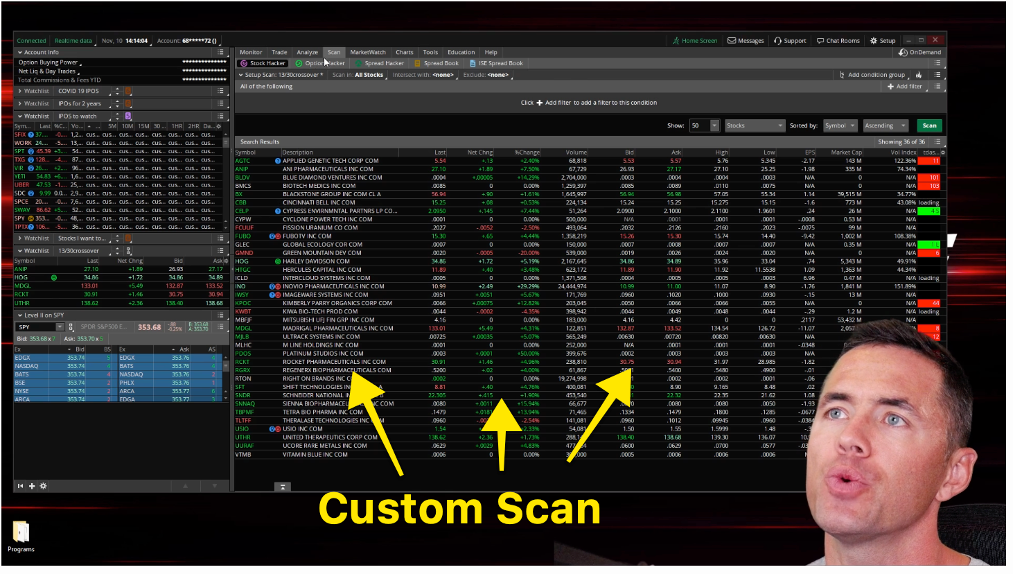Click Add filter button
Image resolution: width=1013 pixels, height=574 pixels.
click(905, 87)
